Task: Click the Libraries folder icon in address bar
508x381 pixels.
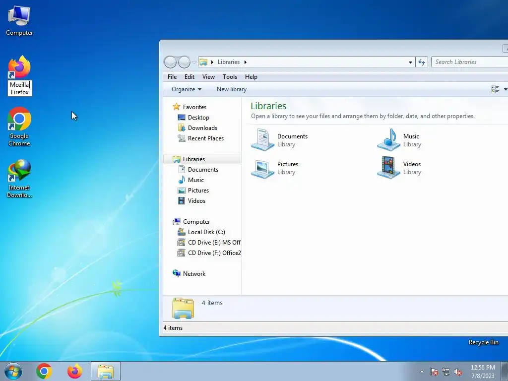Action: [x=203, y=62]
